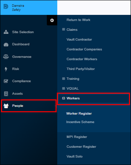Open Incentive Scheme
This screenshot has height=165, width=131.
(80, 122)
